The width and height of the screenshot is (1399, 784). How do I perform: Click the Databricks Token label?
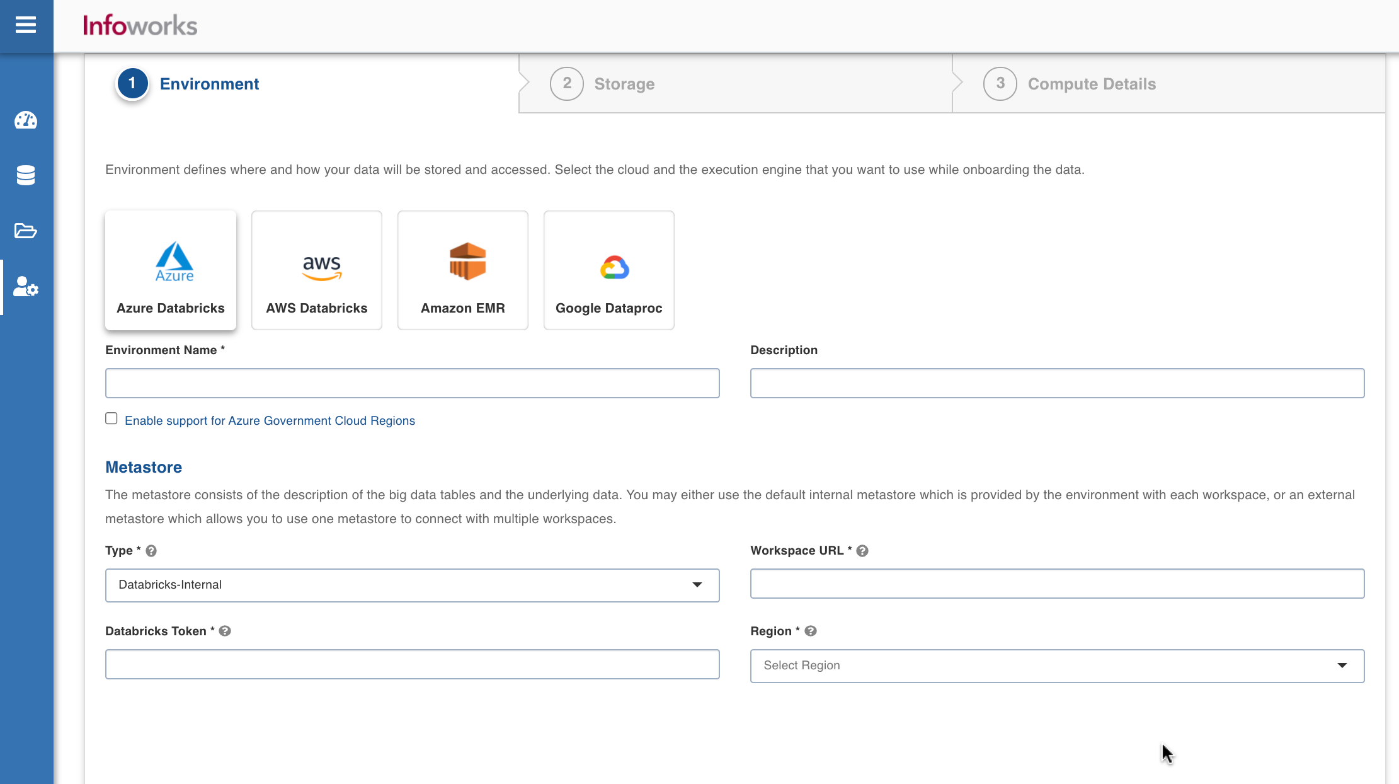[160, 631]
